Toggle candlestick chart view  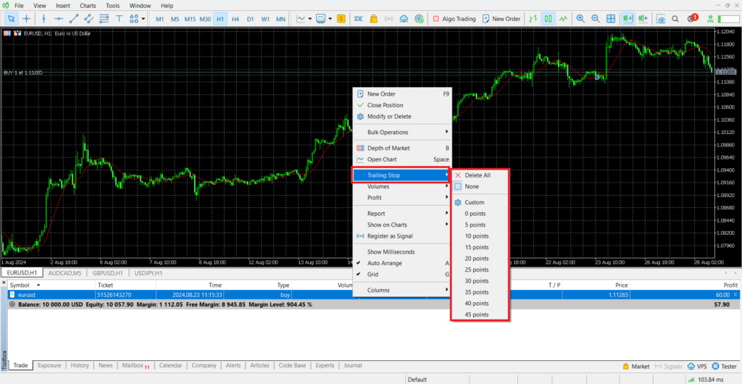(549, 19)
